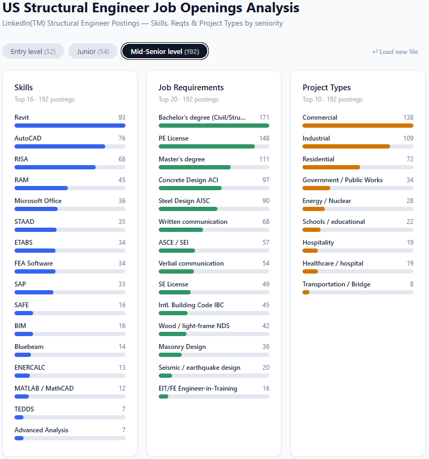Image resolution: width=429 pixels, height=459 pixels.
Task: Click the Skills panel heading
Action: pos(24,88)
